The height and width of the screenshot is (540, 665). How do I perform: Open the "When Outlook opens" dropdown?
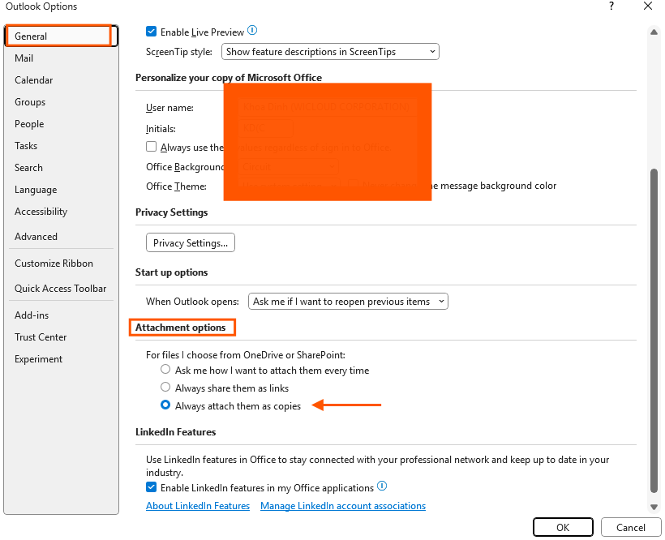click(x=440, y=301)
